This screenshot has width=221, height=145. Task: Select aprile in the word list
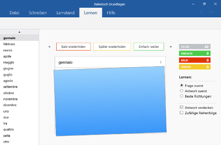(x=19, y=56)
